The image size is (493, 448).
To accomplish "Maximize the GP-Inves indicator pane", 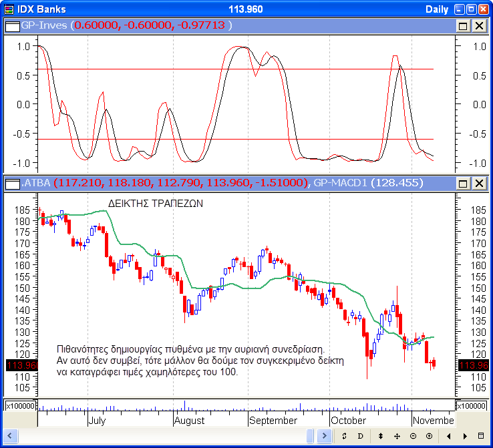I will coord(463,25).
